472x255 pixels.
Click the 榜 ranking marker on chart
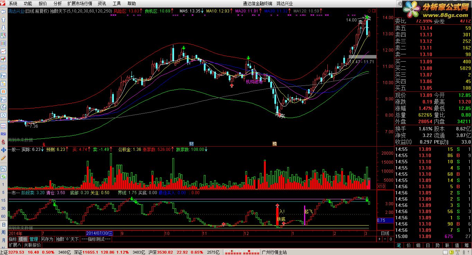[x=275, y=144]
